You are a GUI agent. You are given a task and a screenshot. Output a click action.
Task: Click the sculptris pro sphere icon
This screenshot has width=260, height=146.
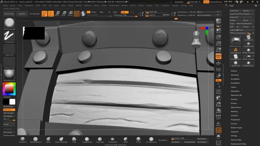pos(83,13)
